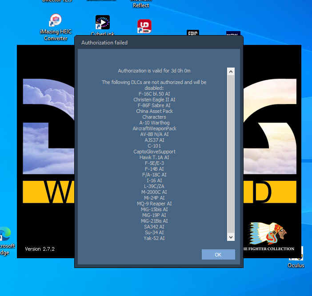The width and height of the screenshot is (312, 296).
Task: Select the "Mi-24P AI" line
Action: 154,198
